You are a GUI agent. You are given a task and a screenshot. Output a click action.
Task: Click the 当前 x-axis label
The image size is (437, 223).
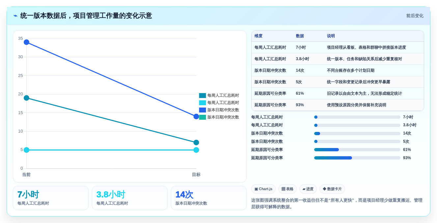point(26,175)
